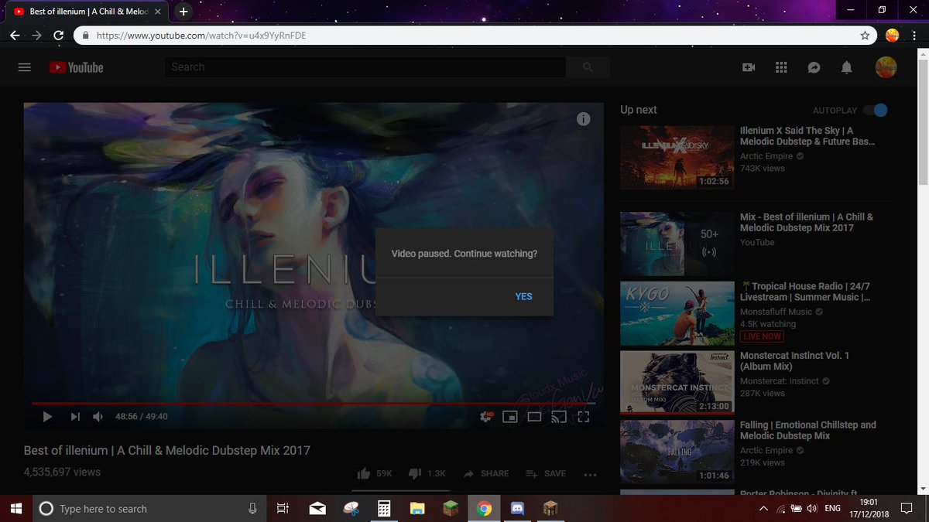The width and height of the screenshot is (929, 522).
Task: Open Mail app from the taskbar
Action: coord(317,509)
